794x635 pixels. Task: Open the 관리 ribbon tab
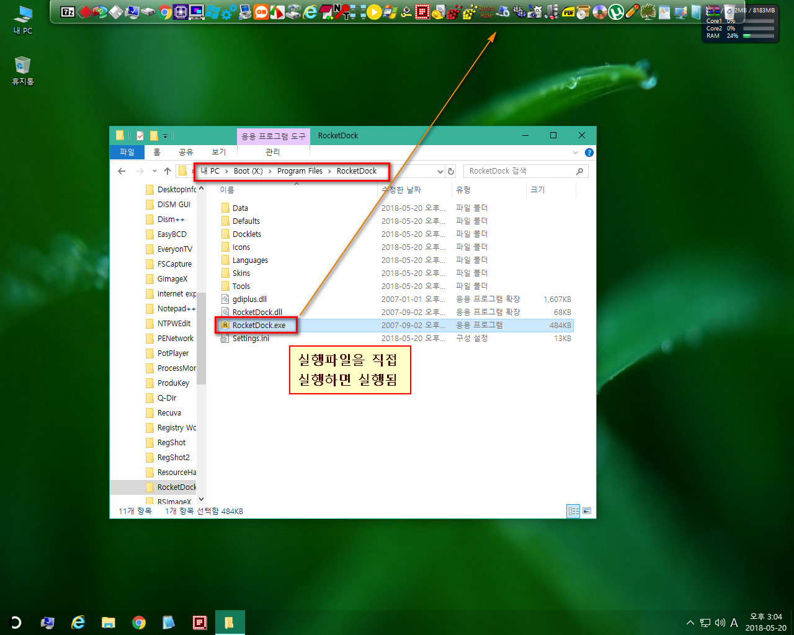tap(273, 152)
